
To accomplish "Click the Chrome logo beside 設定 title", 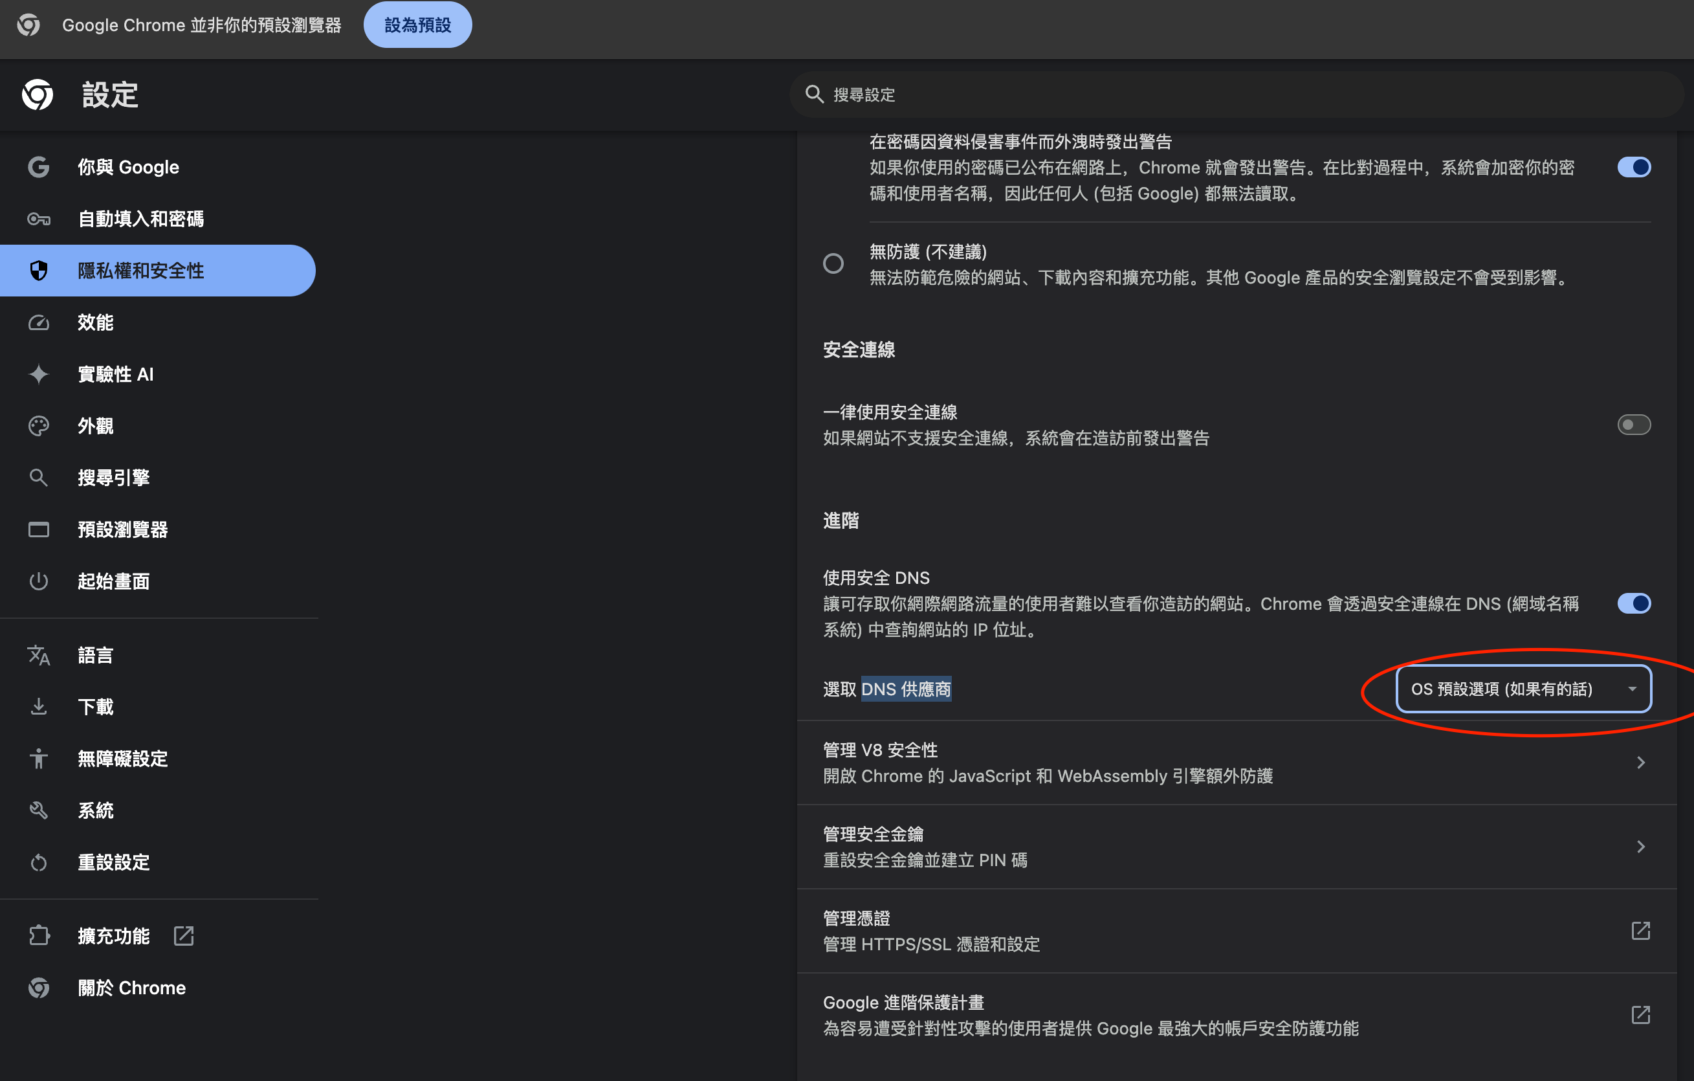I will pos(38,95).
